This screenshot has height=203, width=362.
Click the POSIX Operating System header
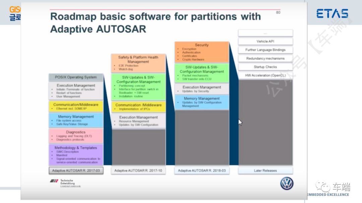[x=76, y=78]
